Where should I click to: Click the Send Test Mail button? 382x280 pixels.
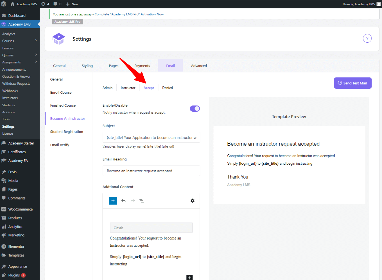tap(352, 83)
